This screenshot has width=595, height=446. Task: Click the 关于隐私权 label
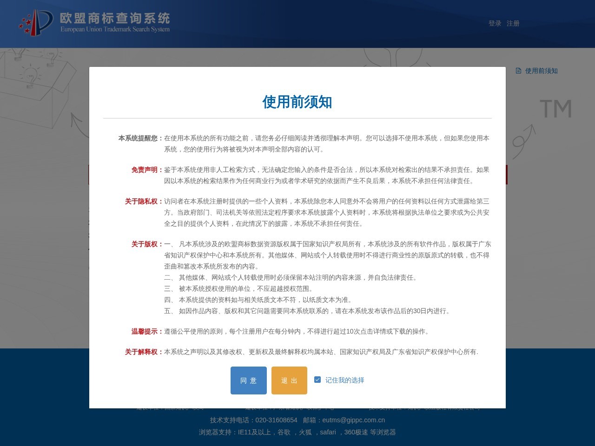click(x=144, y=201)
